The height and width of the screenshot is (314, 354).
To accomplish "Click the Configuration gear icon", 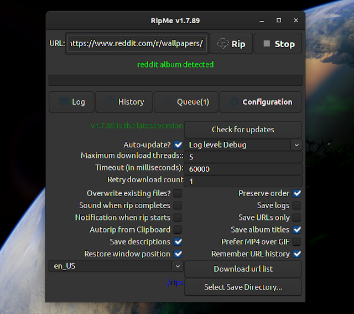I will coord(235,102).
